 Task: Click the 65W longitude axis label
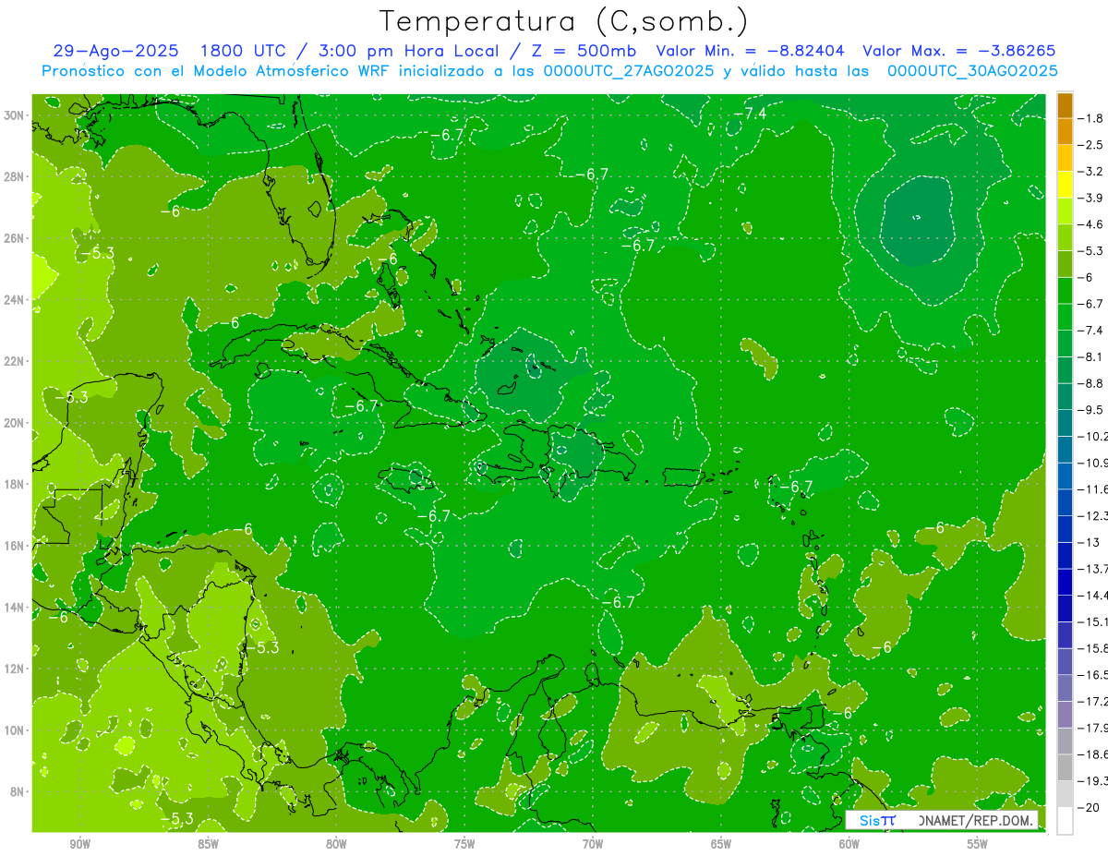pyautogui.click(x=721, y=844)
